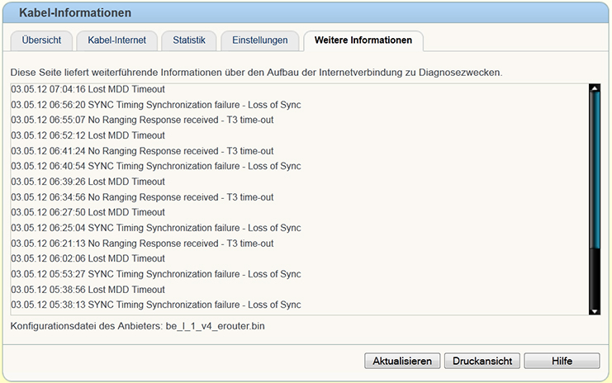Image resolution: width=612 pixels, height=383 pixels.
Task: Click the log scrollbar up arrow
Action: click(594, 89)
